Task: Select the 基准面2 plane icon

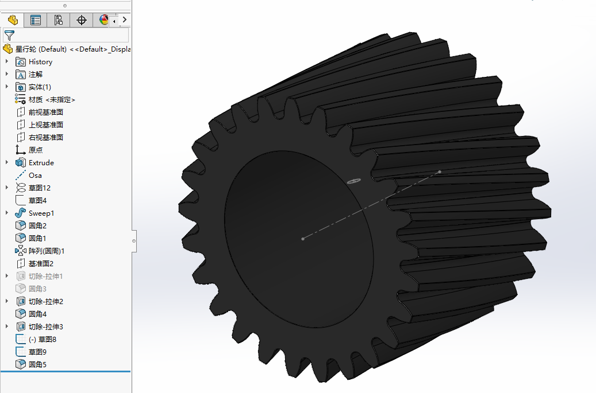Action: pyautogui.click(x=21, y=264)
